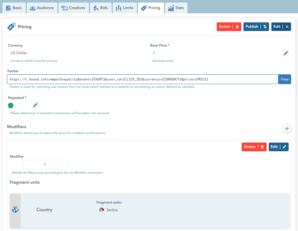Delete the pricing configuration
This screenshot has width=298, height=231.
229,27
